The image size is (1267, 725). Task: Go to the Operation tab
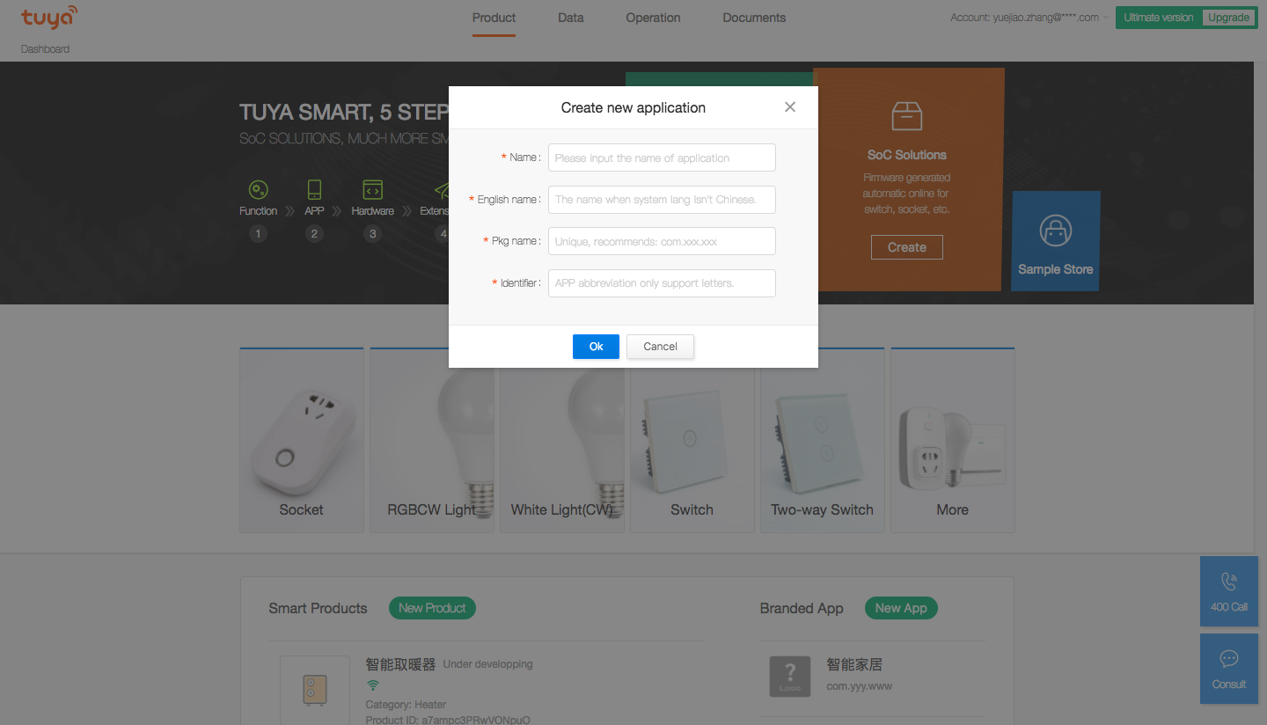pyautogui.click(x=653, y=18)
